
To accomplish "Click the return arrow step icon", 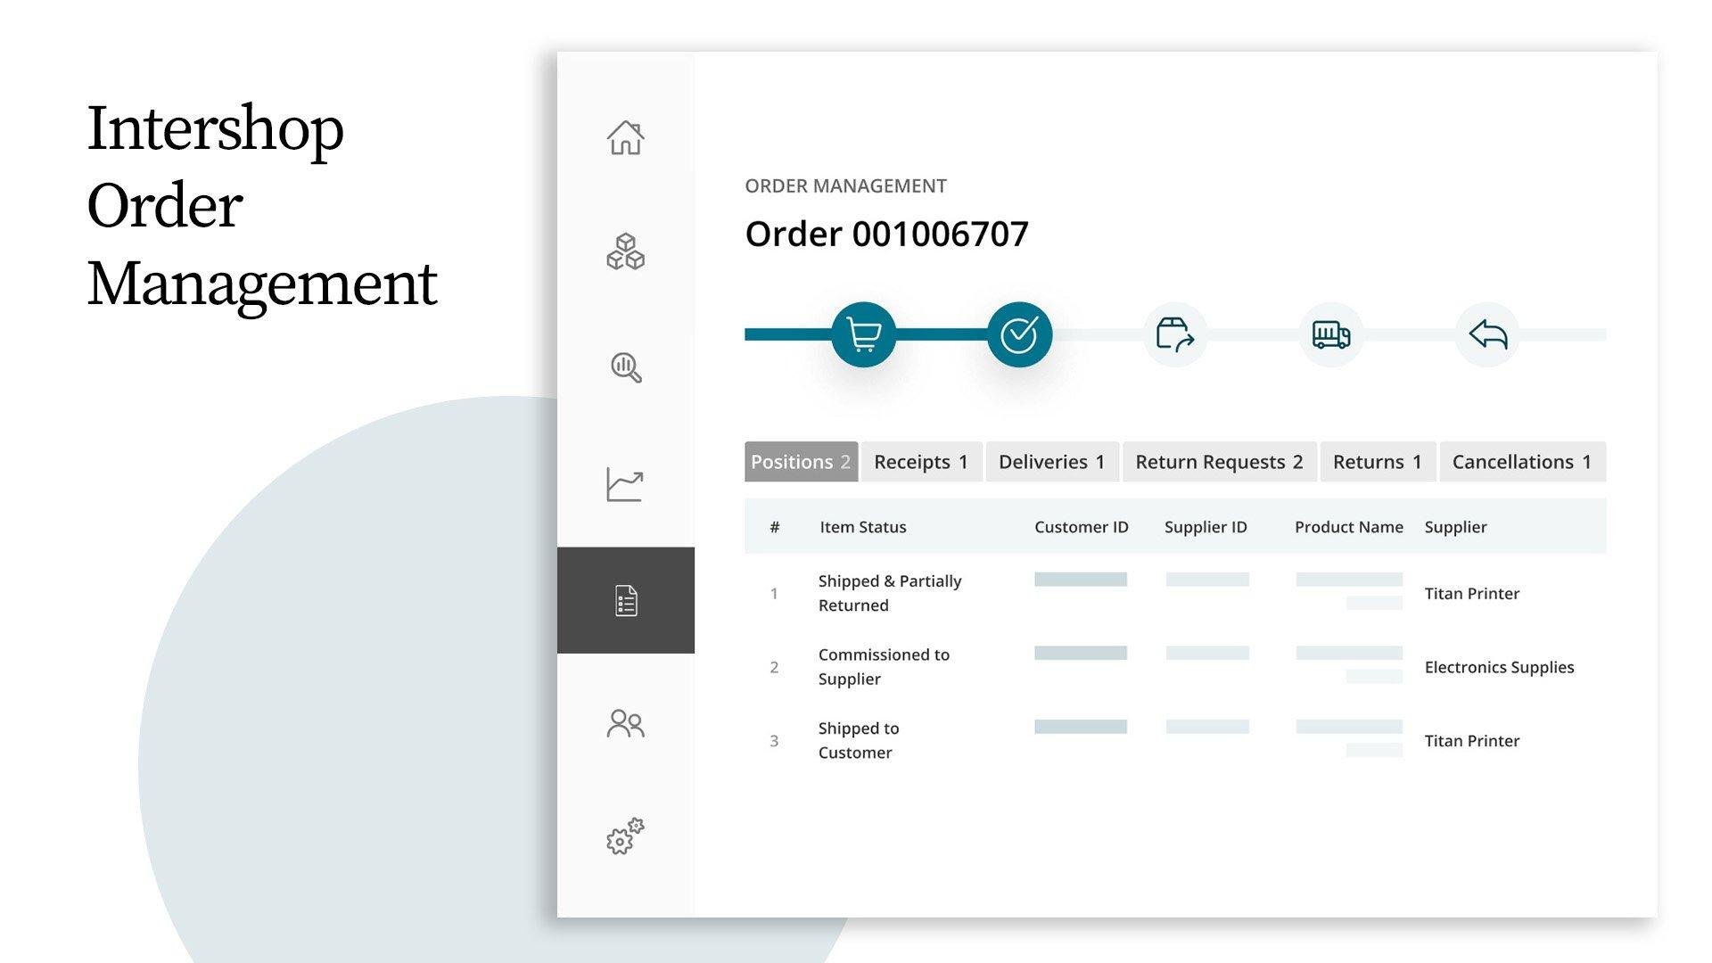I will 1487,334.
